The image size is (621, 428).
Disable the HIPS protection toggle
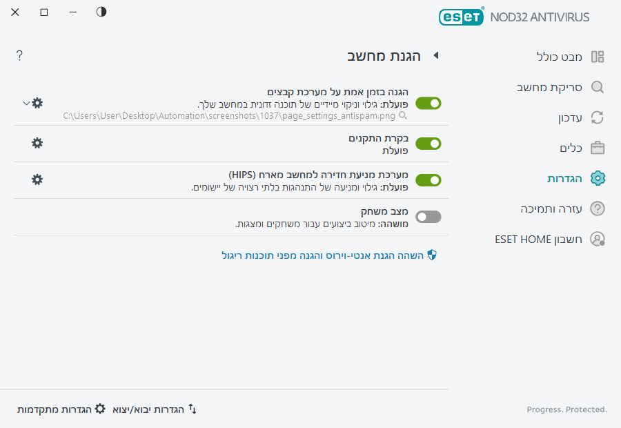pos(428,180)
